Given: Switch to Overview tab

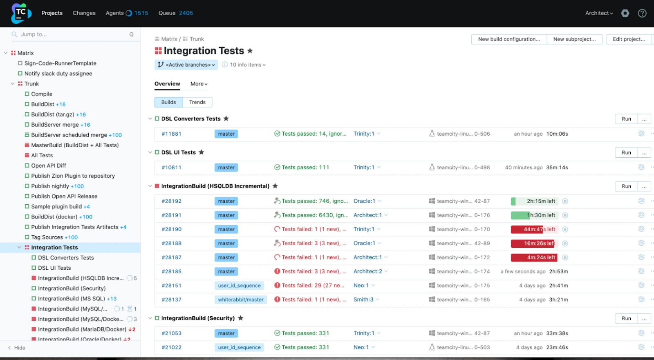Looking at the screenshot, I should point(167,84).
